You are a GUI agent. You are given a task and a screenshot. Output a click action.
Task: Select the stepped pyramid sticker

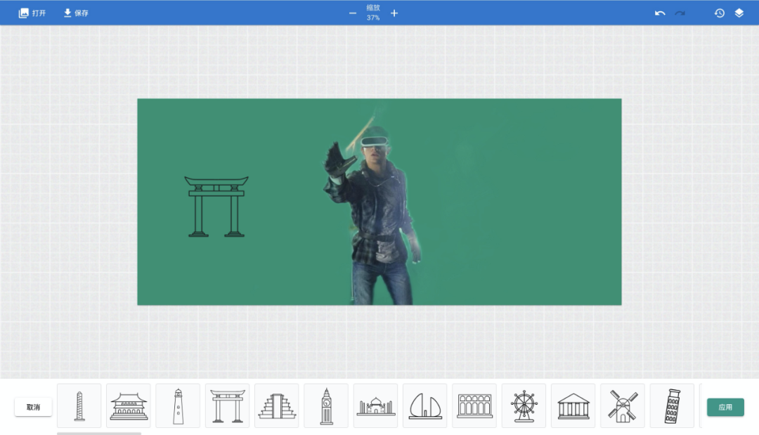coord(277,406)
